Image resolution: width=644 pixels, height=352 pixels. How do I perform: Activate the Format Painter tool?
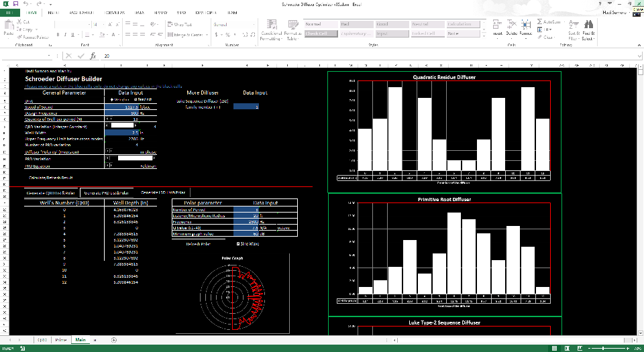click(x=33, y=37)
